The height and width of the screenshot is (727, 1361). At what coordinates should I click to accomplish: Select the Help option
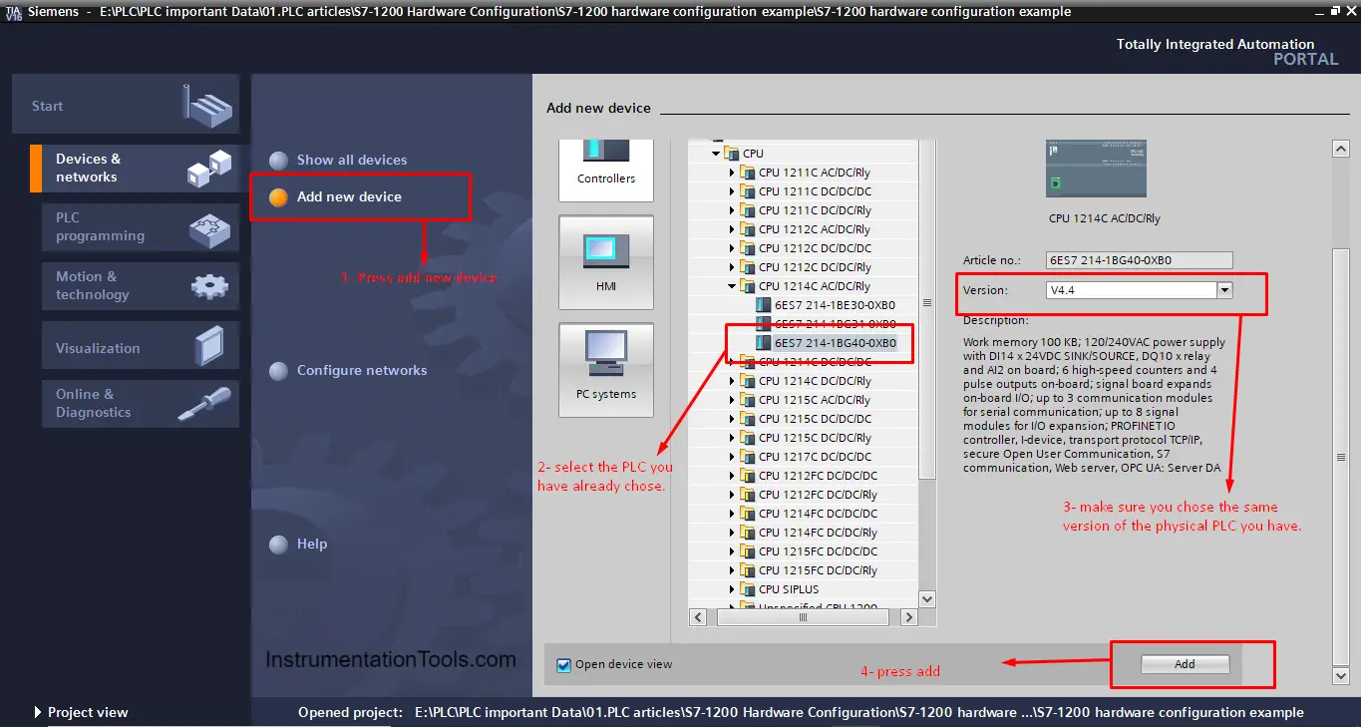click(x=298, y=545)
